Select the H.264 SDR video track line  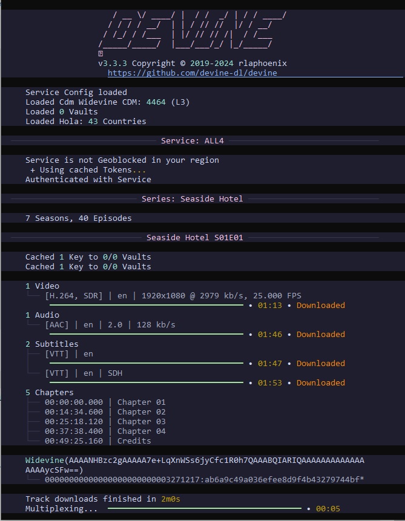173,296
